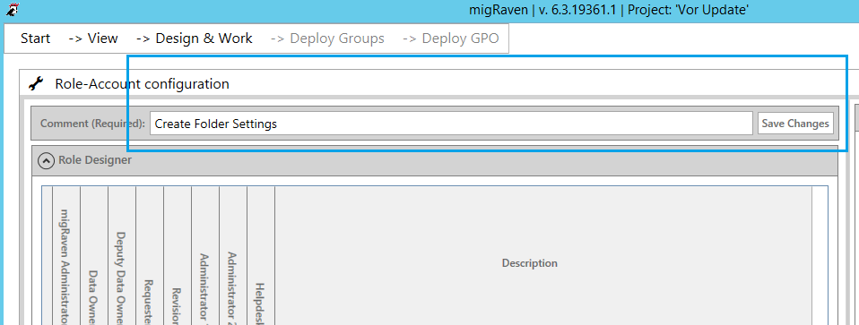Click the Revision column header

click(x=178, y=255)
